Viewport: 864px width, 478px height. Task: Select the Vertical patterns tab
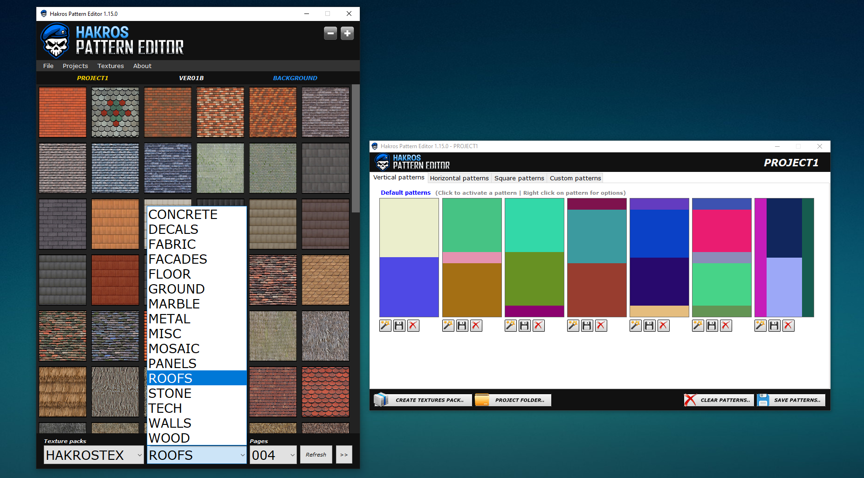(398, 178)
